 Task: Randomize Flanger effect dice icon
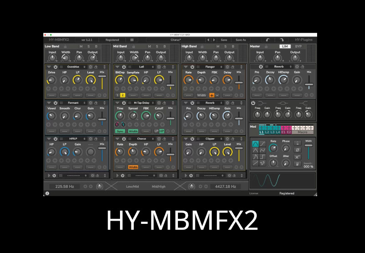click(x=227, y=67)
